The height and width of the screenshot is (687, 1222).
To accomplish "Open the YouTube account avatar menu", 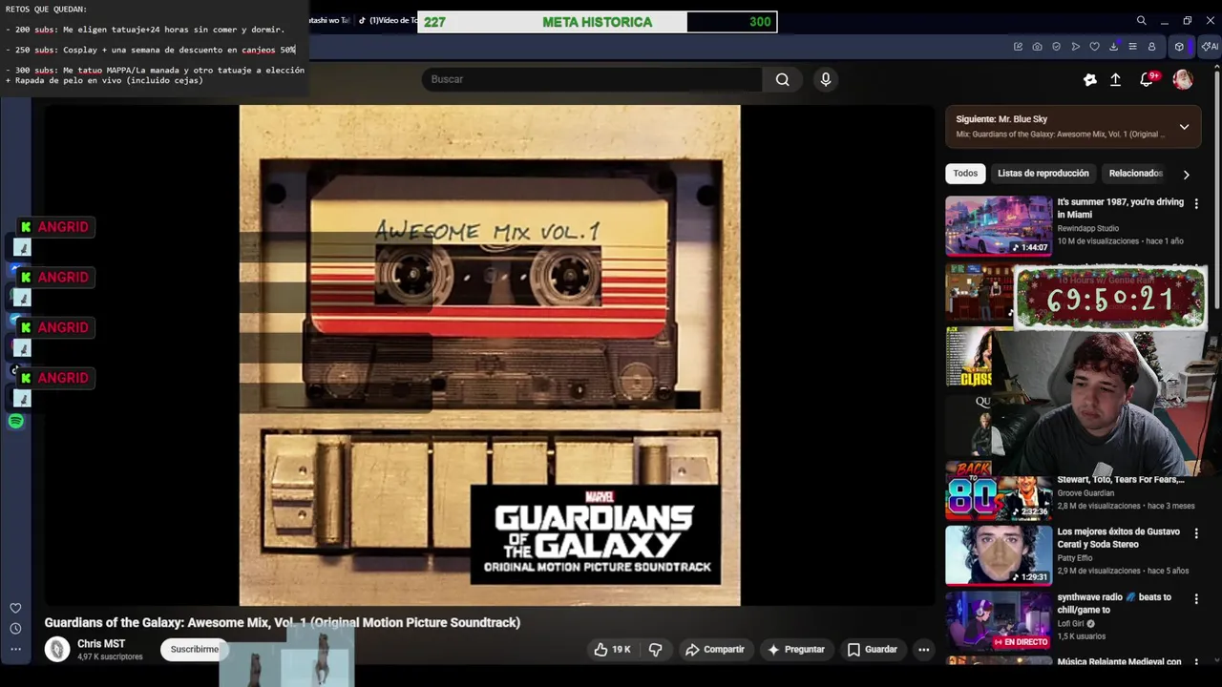I will tap(1183, 80).
